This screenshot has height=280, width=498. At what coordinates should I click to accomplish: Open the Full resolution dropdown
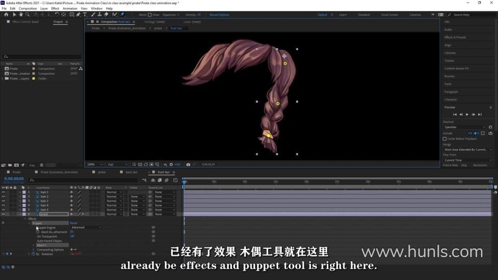point(117,164)
